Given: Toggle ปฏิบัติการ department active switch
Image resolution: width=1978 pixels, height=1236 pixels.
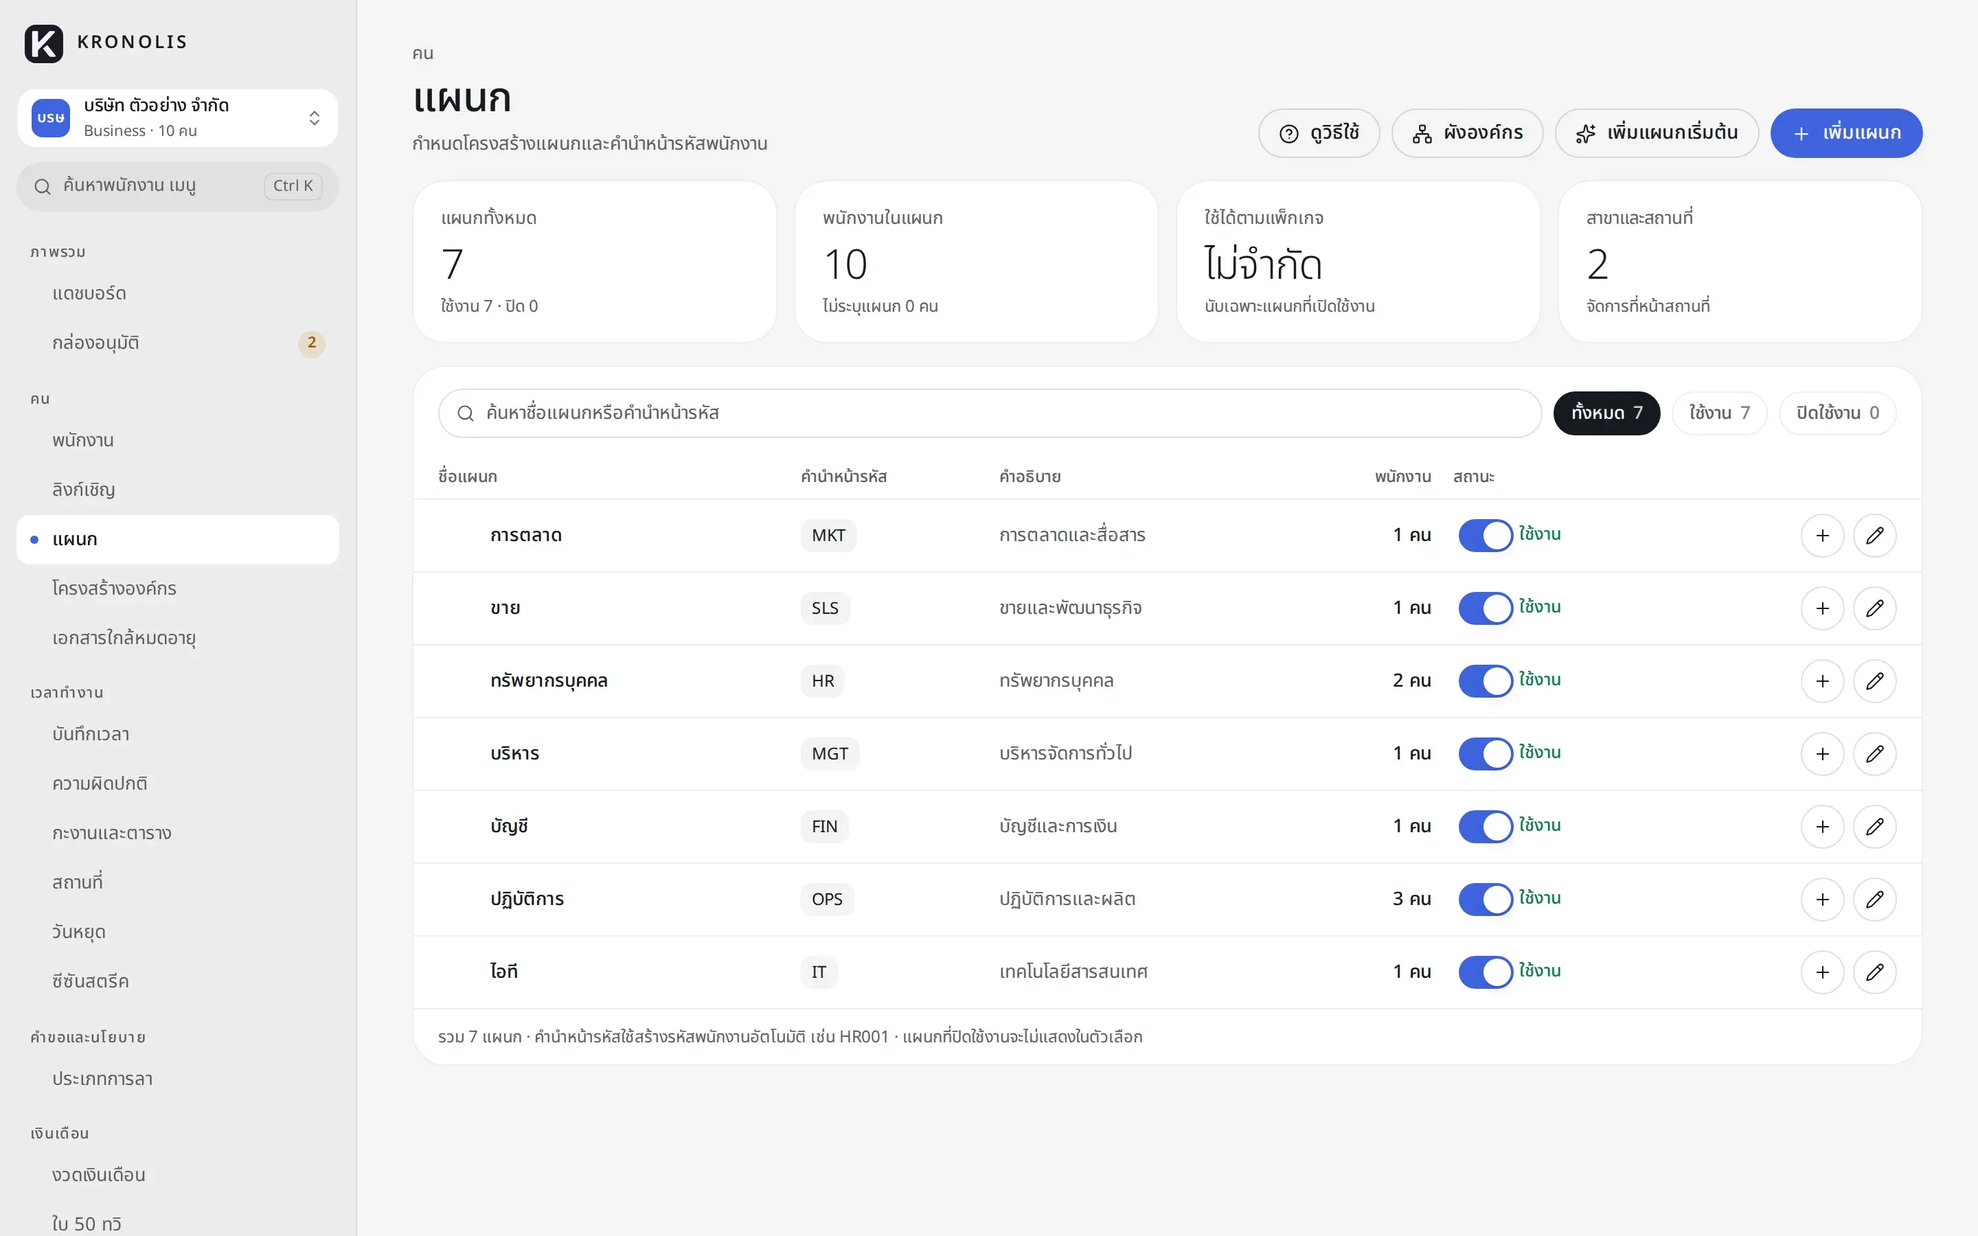Looking at the screenshot, I should [x=1485, y=900].
